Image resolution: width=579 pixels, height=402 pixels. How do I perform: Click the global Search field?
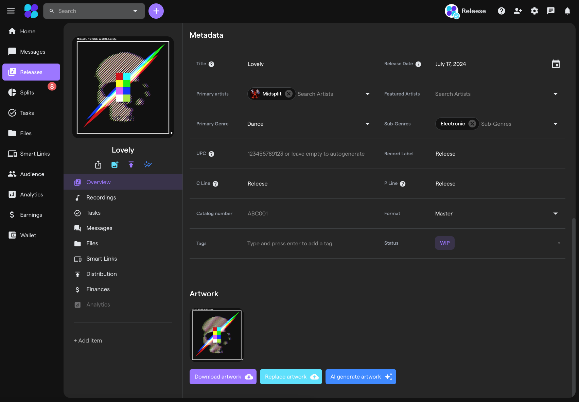click(x=94, y=11)
